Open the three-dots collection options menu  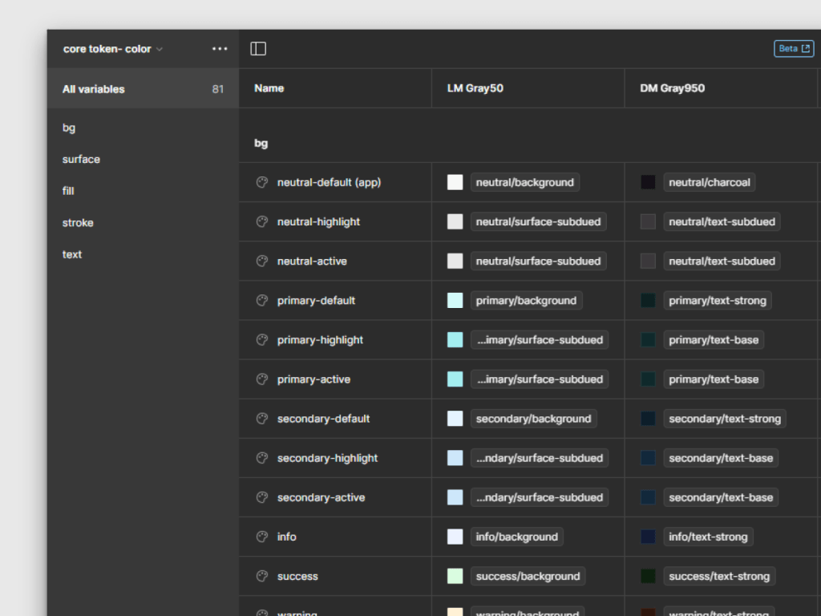220,49
